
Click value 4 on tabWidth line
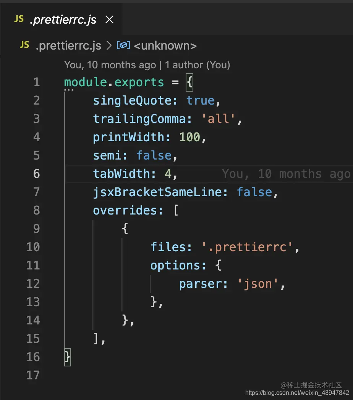168,174
